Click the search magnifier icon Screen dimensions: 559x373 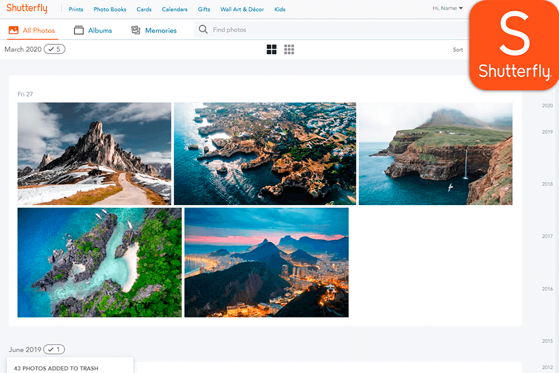coord(203,29)
